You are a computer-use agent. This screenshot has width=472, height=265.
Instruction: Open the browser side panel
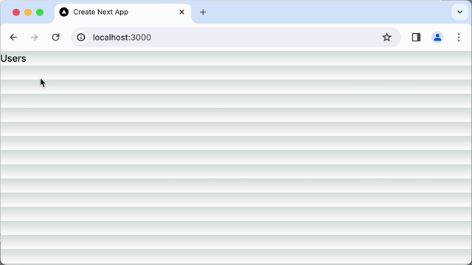416,38
